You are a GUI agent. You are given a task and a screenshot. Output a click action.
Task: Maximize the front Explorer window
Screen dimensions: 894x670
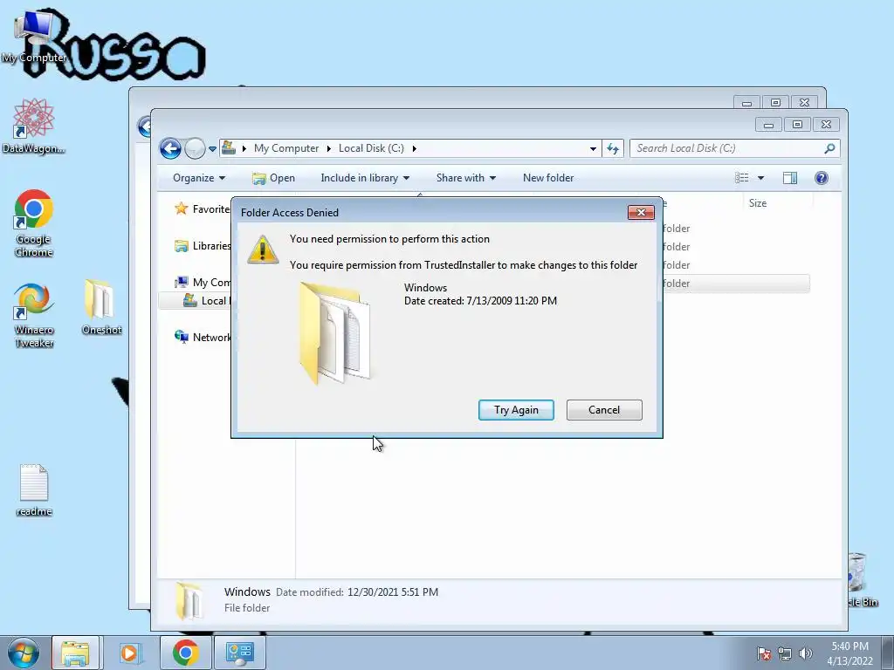pos(797,124)
